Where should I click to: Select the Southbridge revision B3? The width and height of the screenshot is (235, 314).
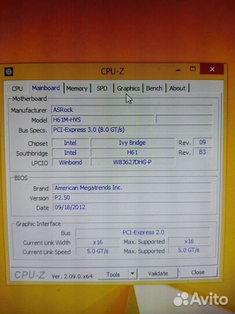[x=203, y=152]
